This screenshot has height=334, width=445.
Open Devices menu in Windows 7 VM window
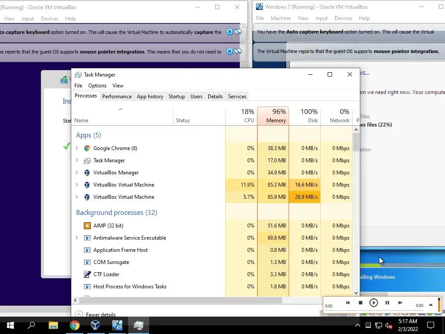[343, 18]
